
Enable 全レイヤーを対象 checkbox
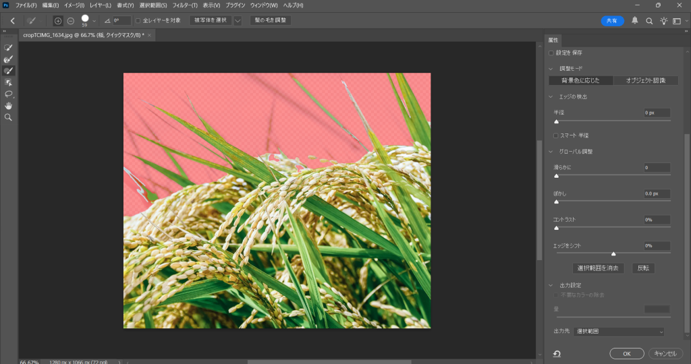tap(138, 21)
